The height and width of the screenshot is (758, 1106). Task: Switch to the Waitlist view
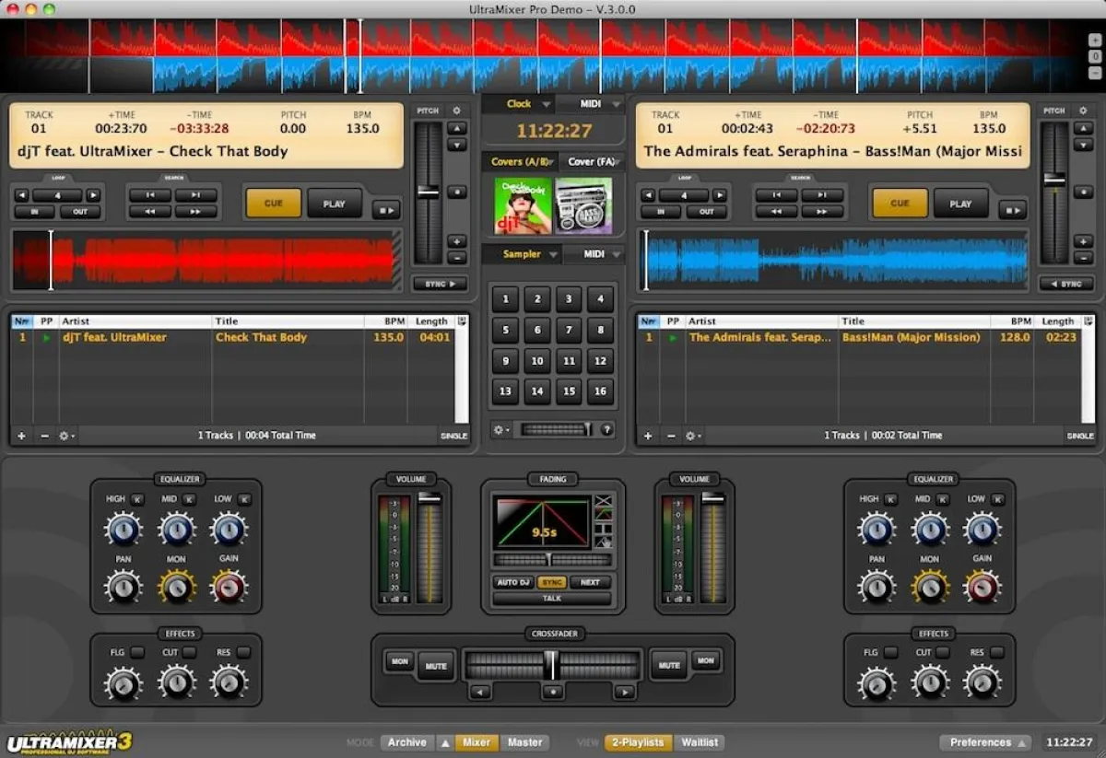coord(700,742)
